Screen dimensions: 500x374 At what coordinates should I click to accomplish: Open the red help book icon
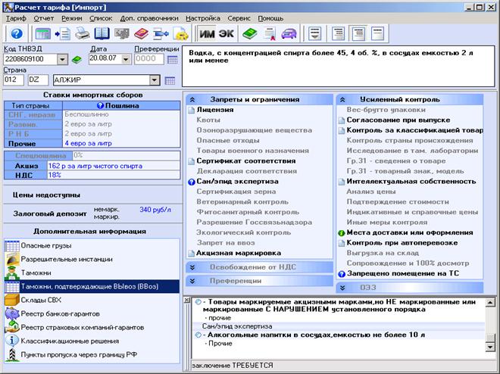click(x=141, y=33)
